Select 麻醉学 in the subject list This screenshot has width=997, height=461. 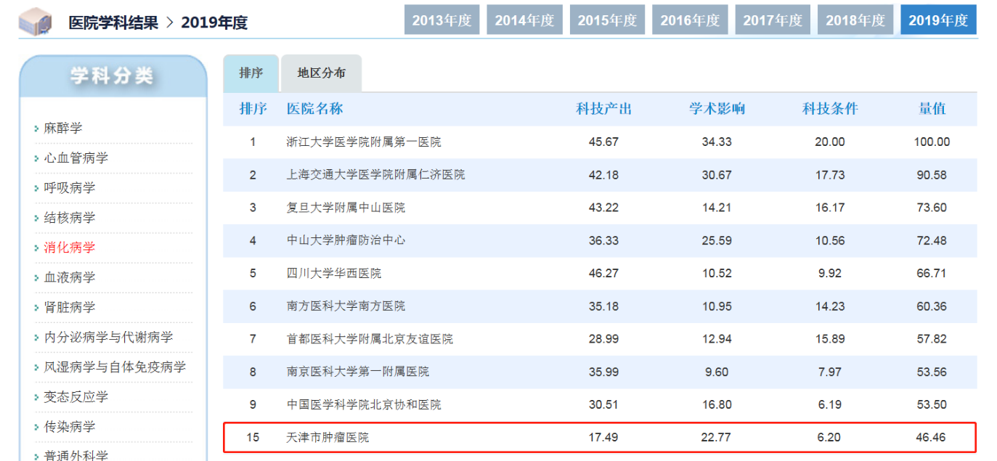63,128
